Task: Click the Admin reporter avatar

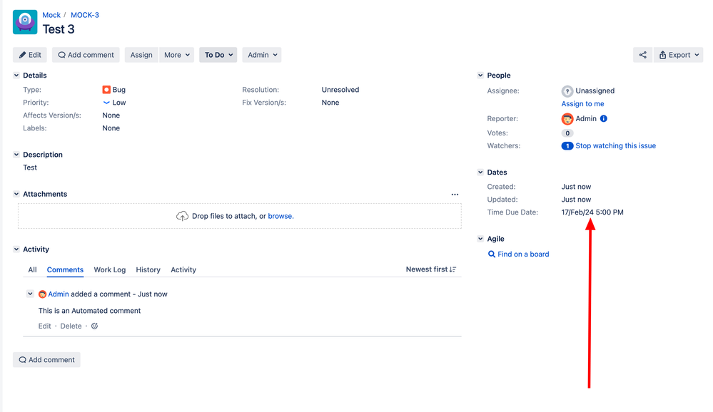Action: coord(567,119)
